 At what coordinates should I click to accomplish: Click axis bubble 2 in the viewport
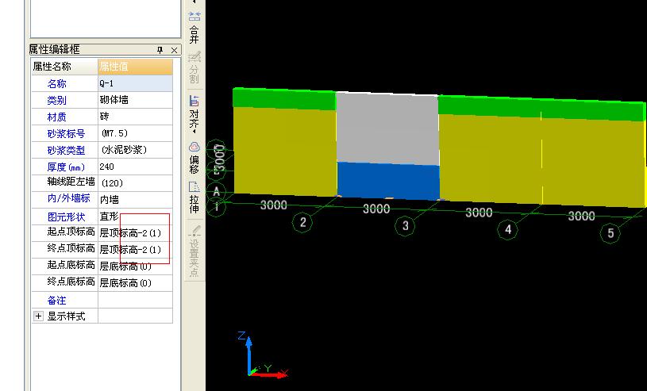[x=302, y=222]
